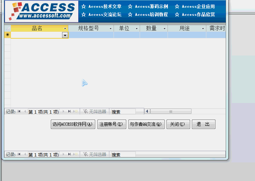
Task: Click the horizontal scrollbar left arrow
Action: coord(147,111)
